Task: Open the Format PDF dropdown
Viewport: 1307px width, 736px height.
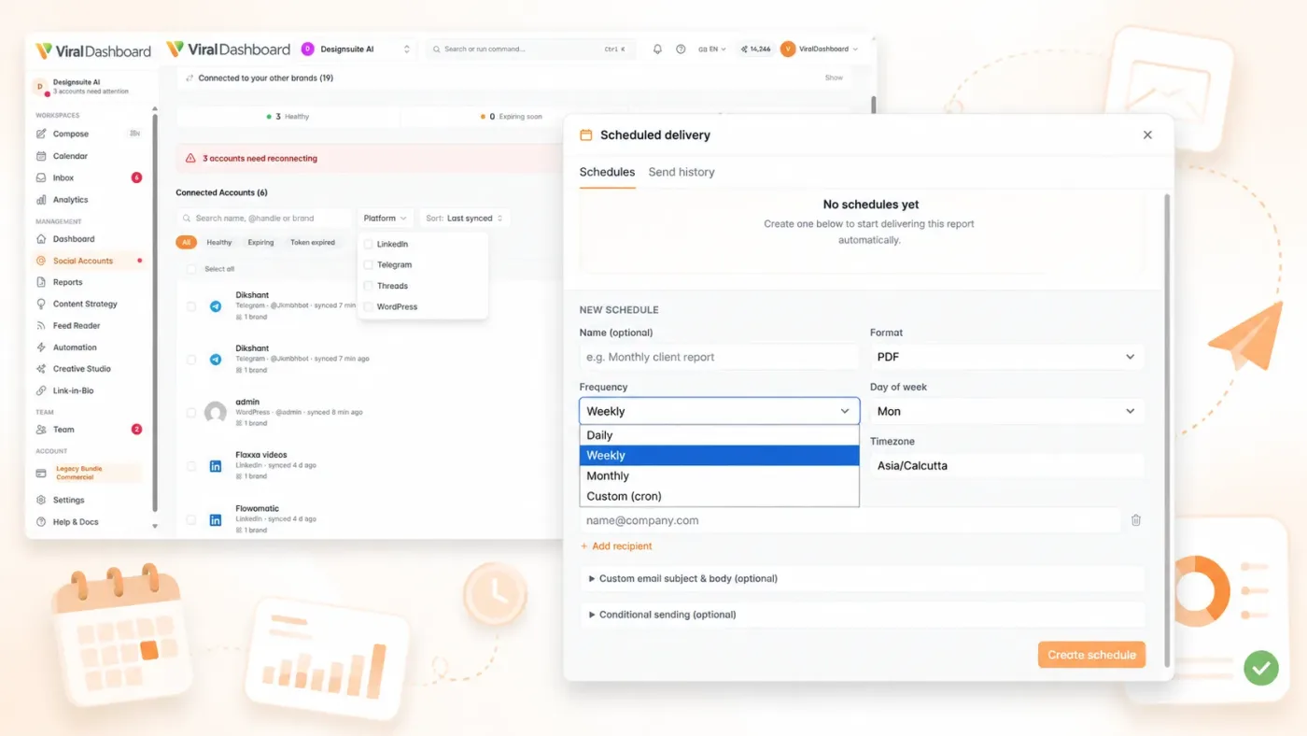Action: click(x=1006, y=357)
